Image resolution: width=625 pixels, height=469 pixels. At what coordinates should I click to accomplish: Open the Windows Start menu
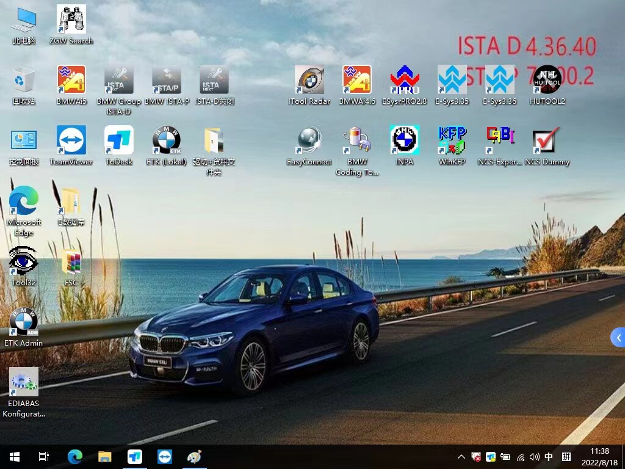coord(15,457)
